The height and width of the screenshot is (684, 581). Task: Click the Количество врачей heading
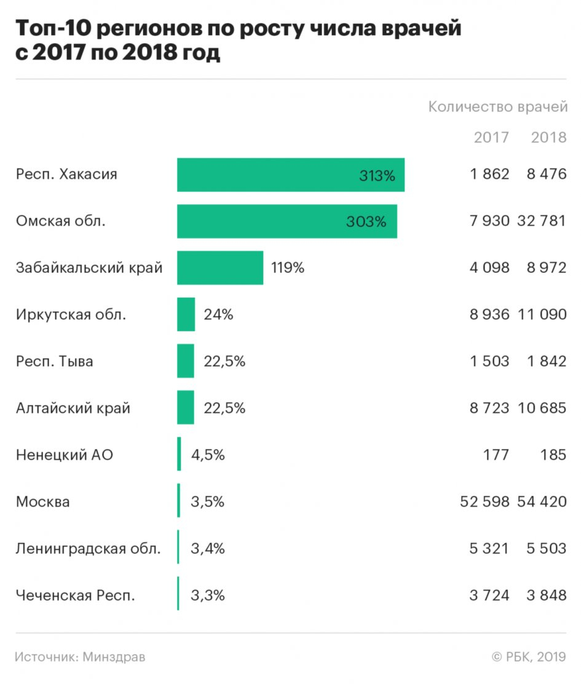498,107
